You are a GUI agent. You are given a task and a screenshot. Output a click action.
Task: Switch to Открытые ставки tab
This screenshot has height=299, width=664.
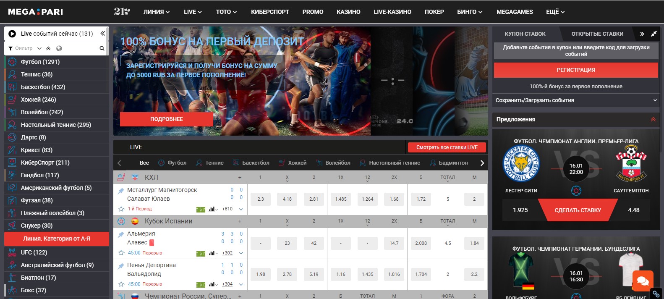(597, 34)
